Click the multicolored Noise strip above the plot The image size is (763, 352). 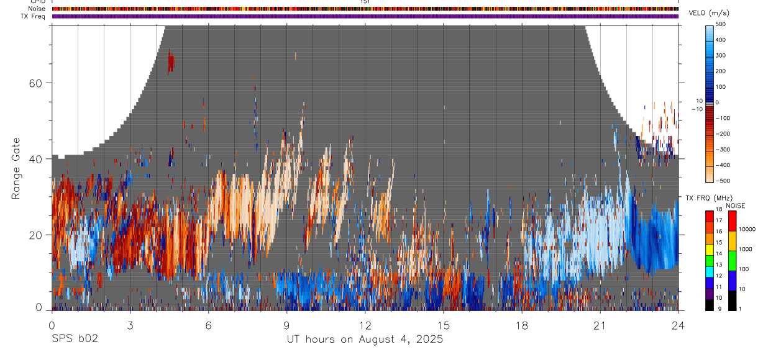click(x=365, y=9)
